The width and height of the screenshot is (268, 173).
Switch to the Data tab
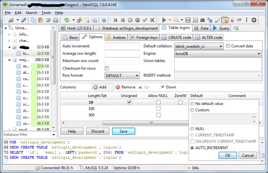click(x=201, y=28)
